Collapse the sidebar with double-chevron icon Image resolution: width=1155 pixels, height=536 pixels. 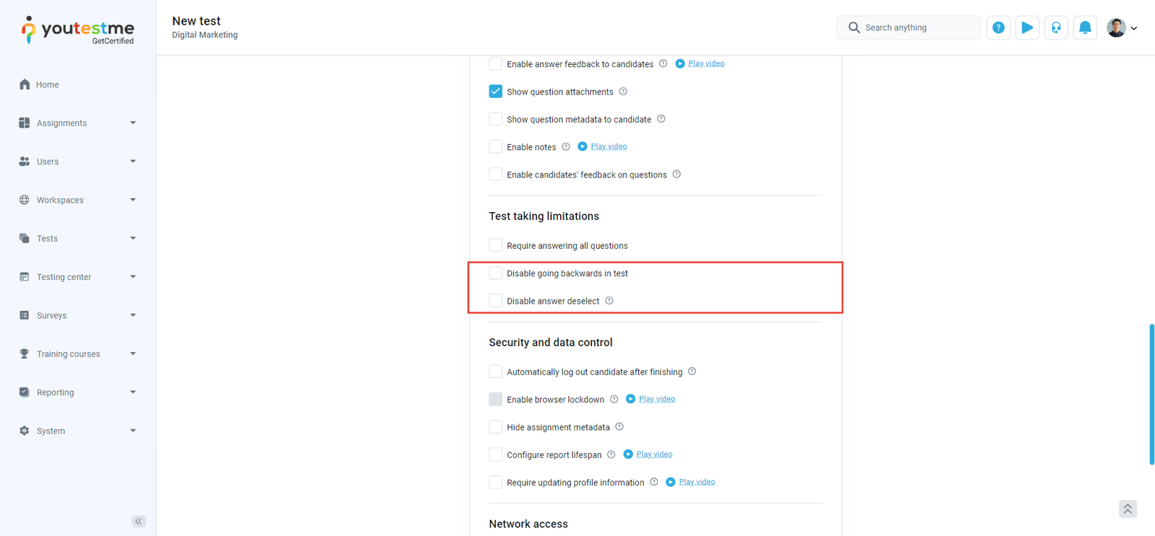point(139,521)
